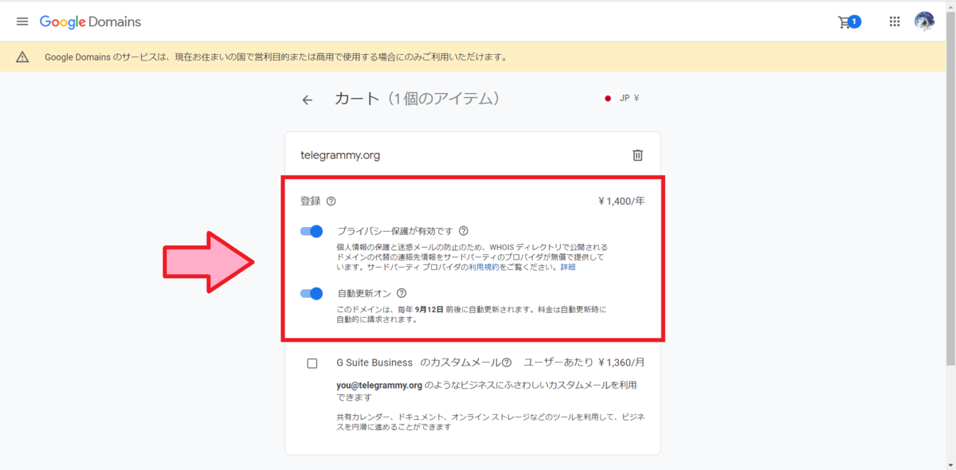Click the ユーザーあたり ¥1,360/月 price
Viewport: 956px width, 470px height.
[584, 362]
